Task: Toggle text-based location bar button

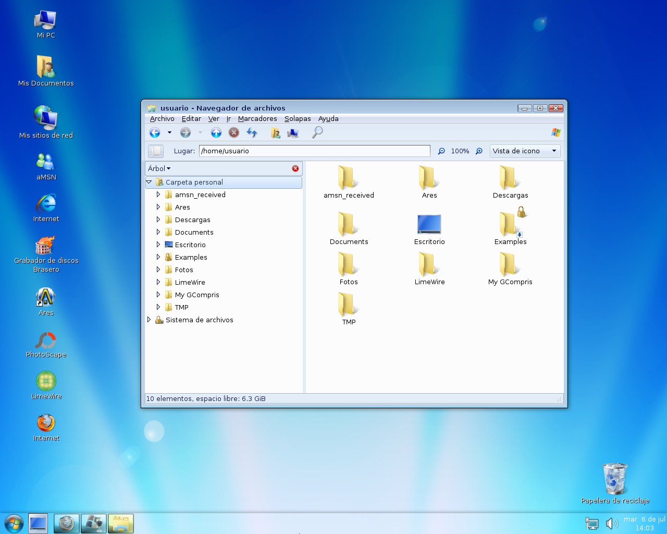Action: pos(156,151)
